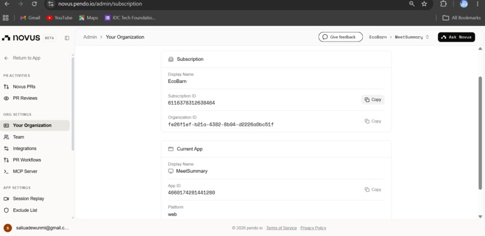This screenshot has width=485, height=236.
Task: Reload the page in the browser
Action: (x=34, y=4)
